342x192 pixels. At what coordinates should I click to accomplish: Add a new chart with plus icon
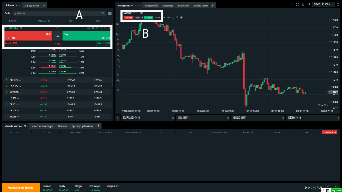pyautogui.click(x=117, y=118)
